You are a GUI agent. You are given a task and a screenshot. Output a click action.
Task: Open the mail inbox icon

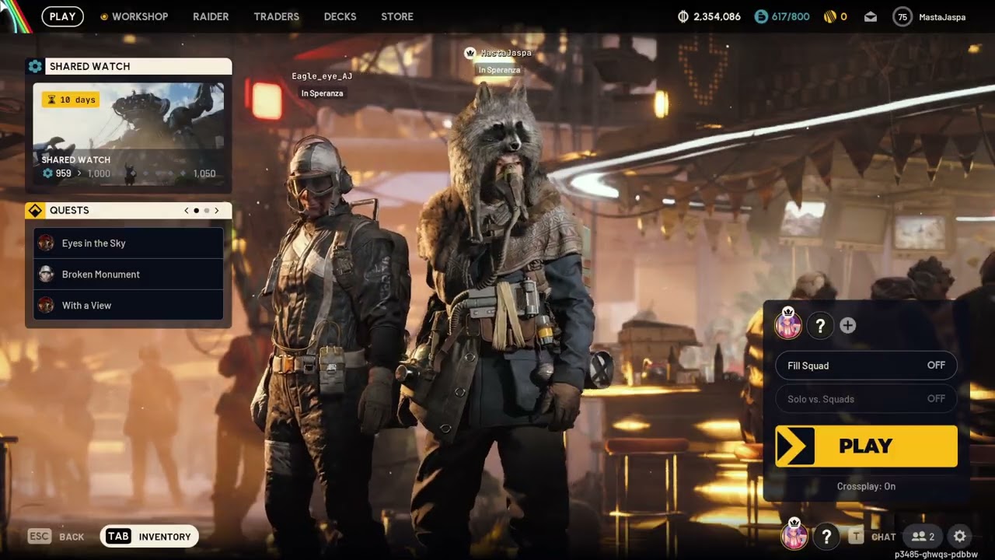coord(871,16)
